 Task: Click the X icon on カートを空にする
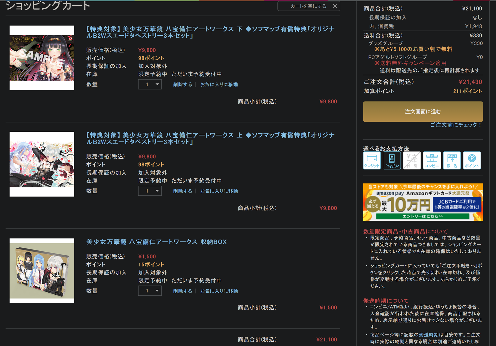point(335,6)
